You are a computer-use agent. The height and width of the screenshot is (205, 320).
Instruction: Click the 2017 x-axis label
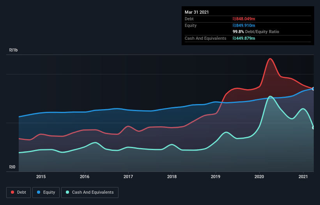[x=128, y=177]
